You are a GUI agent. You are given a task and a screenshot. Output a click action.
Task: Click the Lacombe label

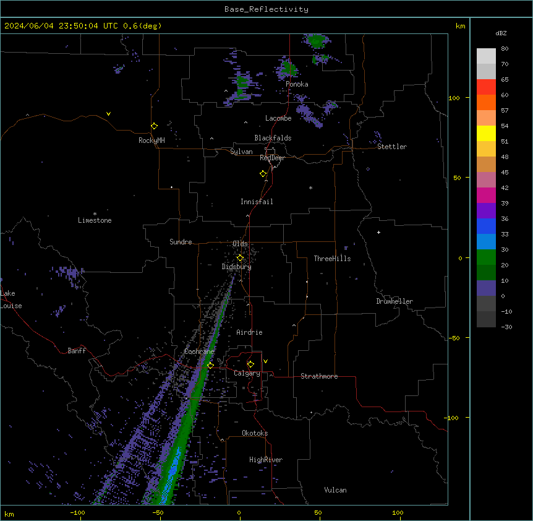pyautogui.click(x=278, y=118)
